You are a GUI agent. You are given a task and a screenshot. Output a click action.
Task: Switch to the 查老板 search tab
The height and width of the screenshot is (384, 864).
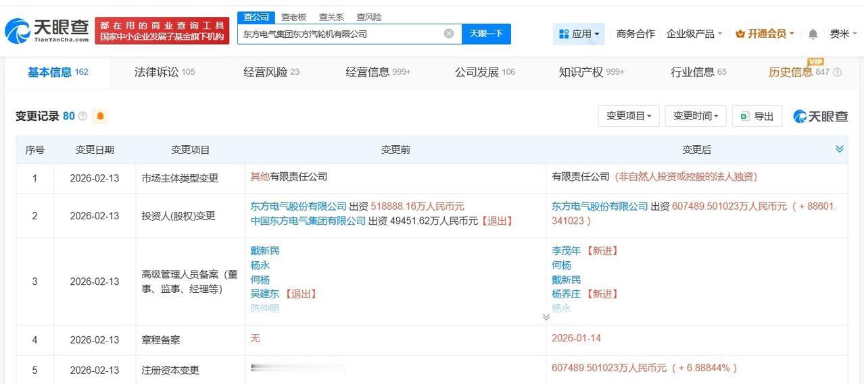[x=294, y=17]
